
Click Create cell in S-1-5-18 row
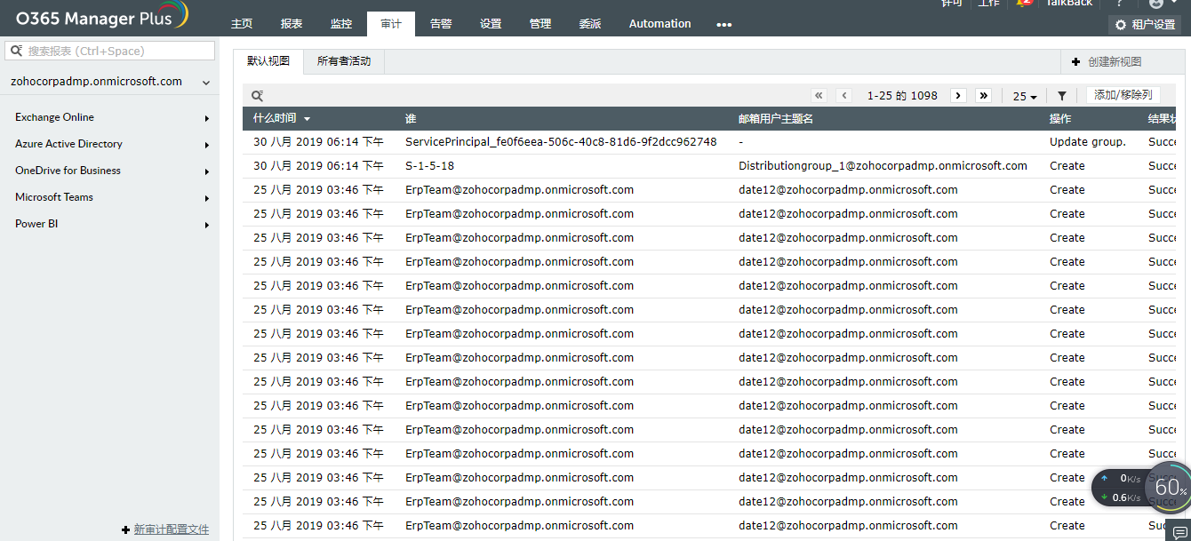[x=1067, y=166]
